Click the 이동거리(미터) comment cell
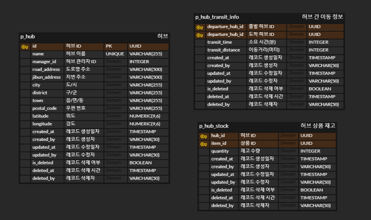 (266, 50)
